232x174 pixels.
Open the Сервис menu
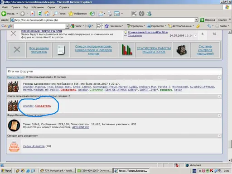click(52, 7)
